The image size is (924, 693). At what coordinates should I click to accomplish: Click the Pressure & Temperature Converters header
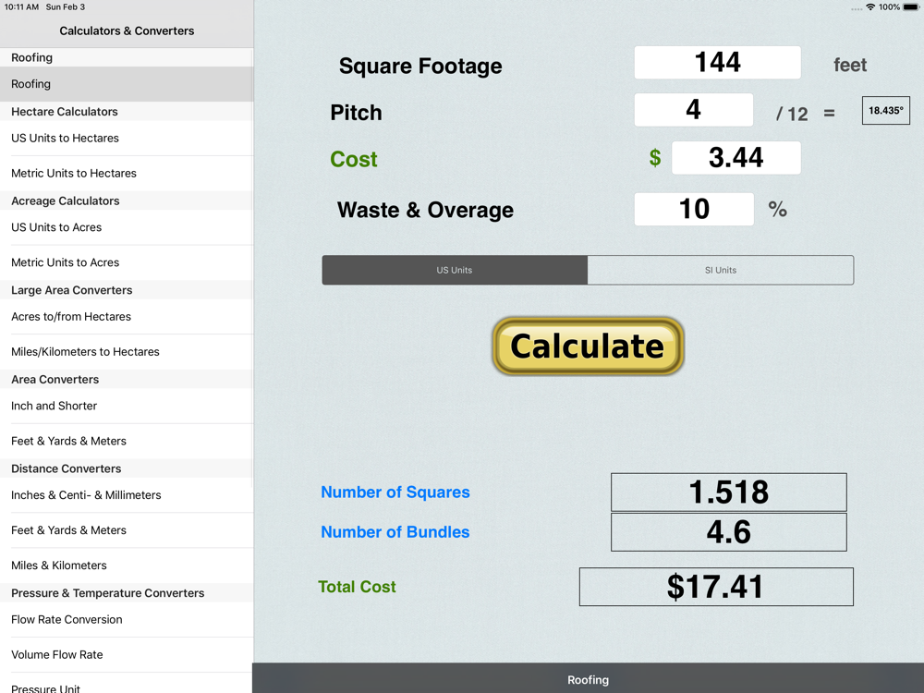pos(127,593)
